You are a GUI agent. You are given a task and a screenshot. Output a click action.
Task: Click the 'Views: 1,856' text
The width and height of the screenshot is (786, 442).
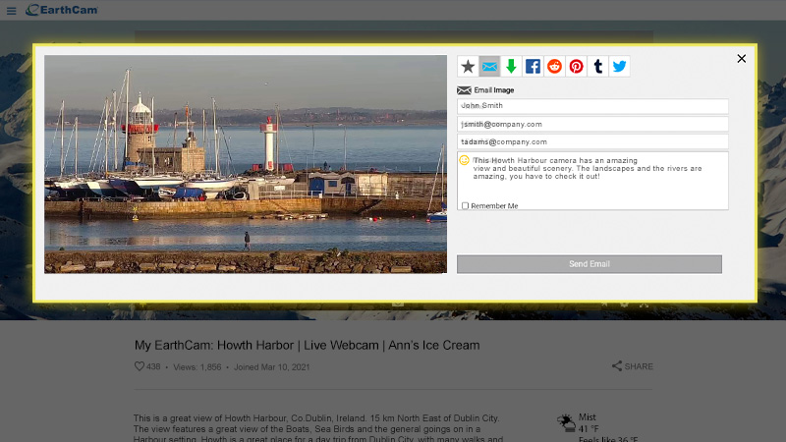pyautogui.click(x=197, y=366)
